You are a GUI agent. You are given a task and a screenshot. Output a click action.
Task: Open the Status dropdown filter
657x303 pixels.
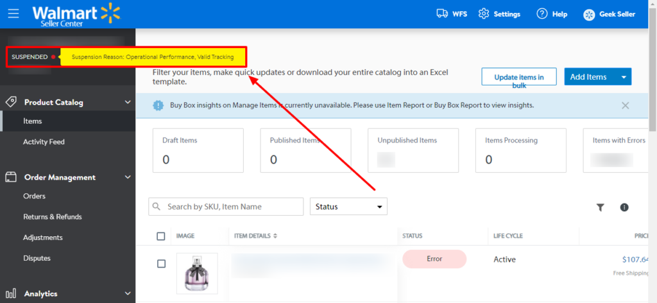(348, 207)
